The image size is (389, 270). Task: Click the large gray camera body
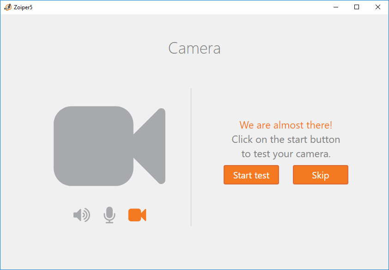point(93,146)
